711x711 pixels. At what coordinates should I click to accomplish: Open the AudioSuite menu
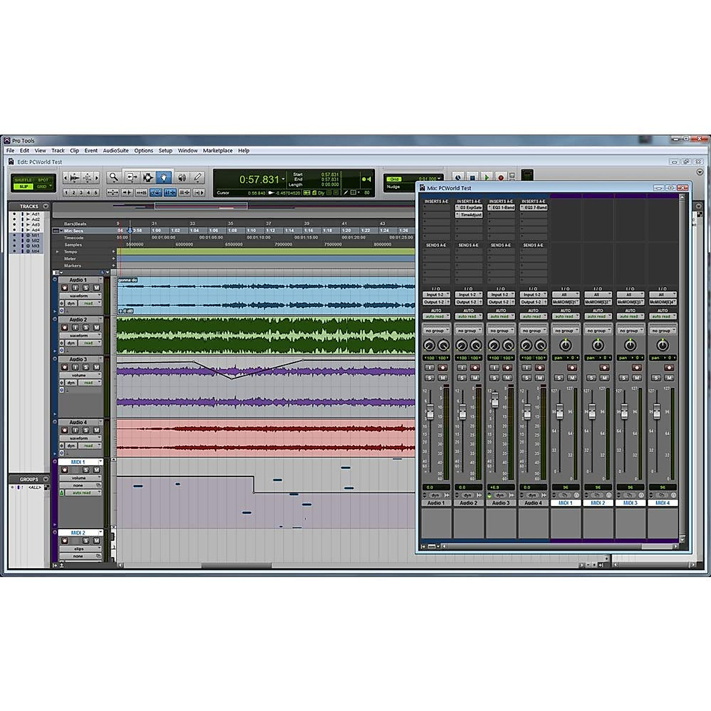[116, 150]
